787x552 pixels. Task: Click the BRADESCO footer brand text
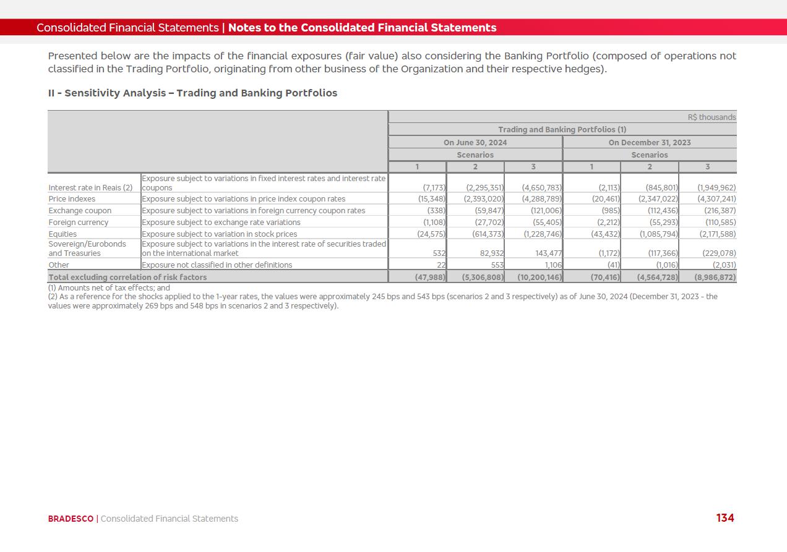click(71, 519)
